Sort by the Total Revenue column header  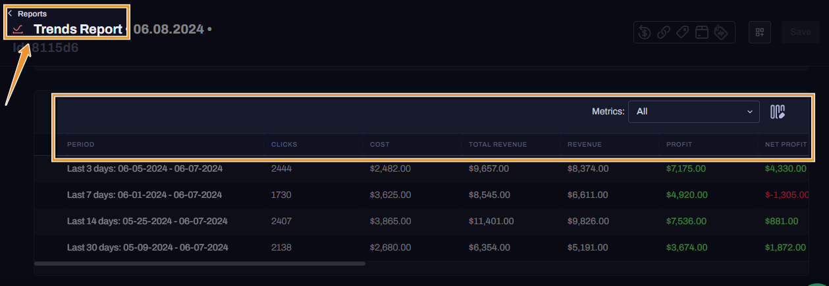(x=497, y=145)
